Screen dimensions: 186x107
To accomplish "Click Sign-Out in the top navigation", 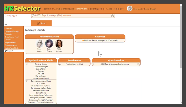I will click(119, 9).
